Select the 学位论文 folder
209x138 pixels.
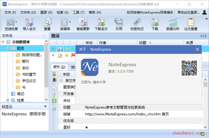point(29,81)
